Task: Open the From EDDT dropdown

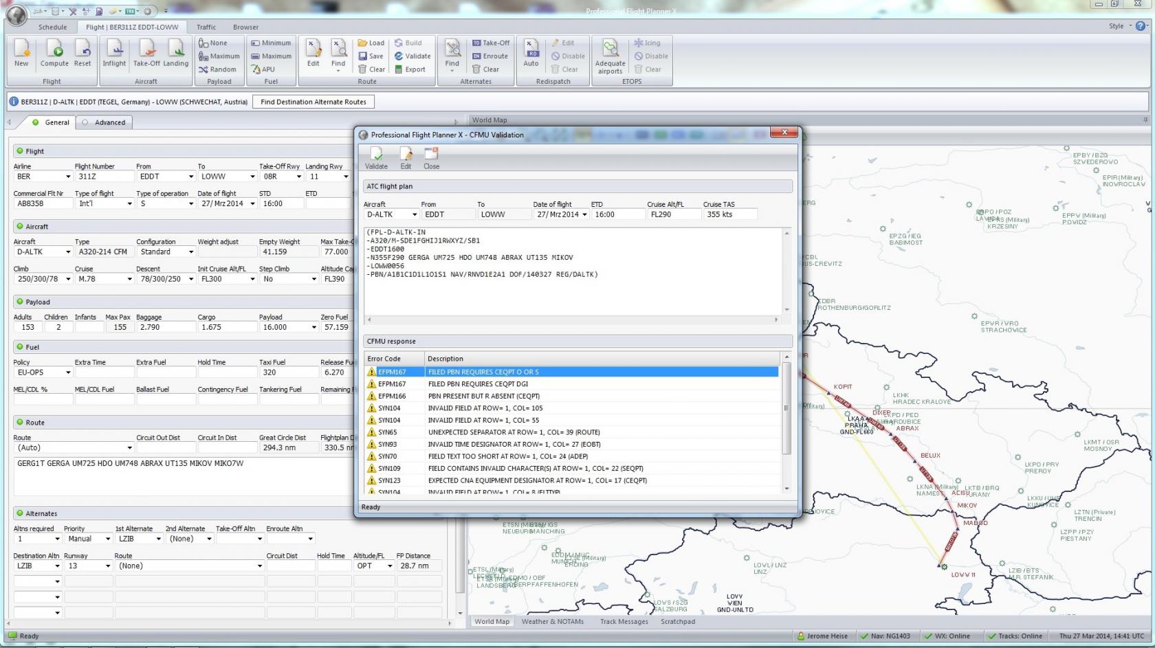Action: pyautogui.click(x=190, y=177)
